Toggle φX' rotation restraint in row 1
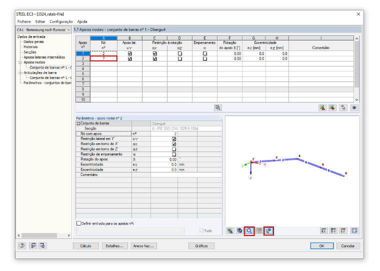380x271 pixels. click(155, 53)
